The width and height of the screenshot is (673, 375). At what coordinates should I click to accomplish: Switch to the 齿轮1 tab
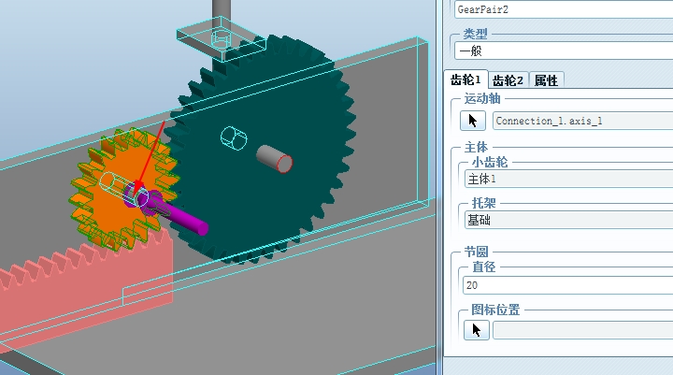pyautogui.click(x=465, y=79)
